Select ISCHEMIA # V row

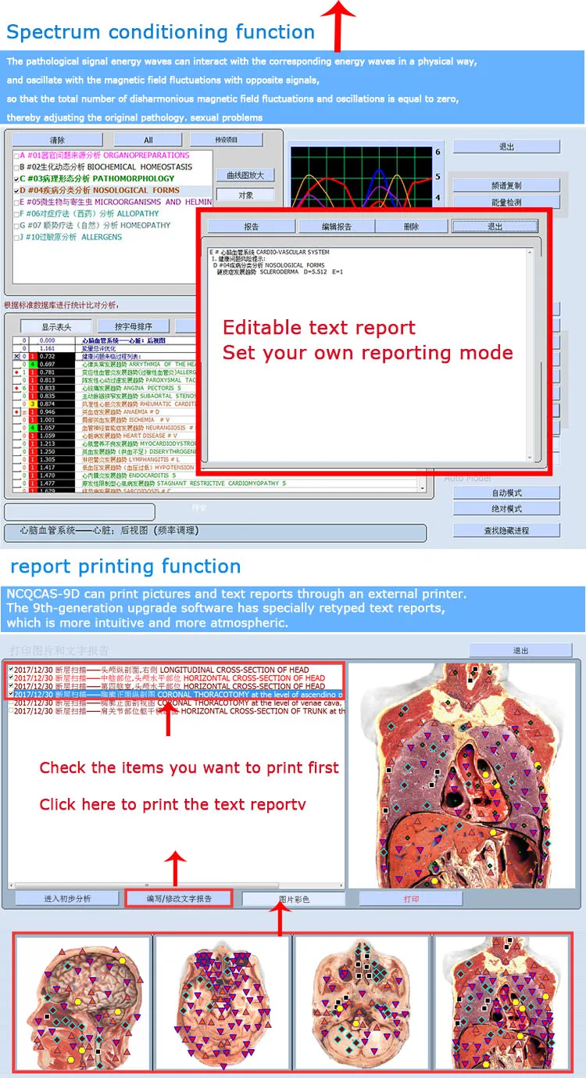pos(104,419)
